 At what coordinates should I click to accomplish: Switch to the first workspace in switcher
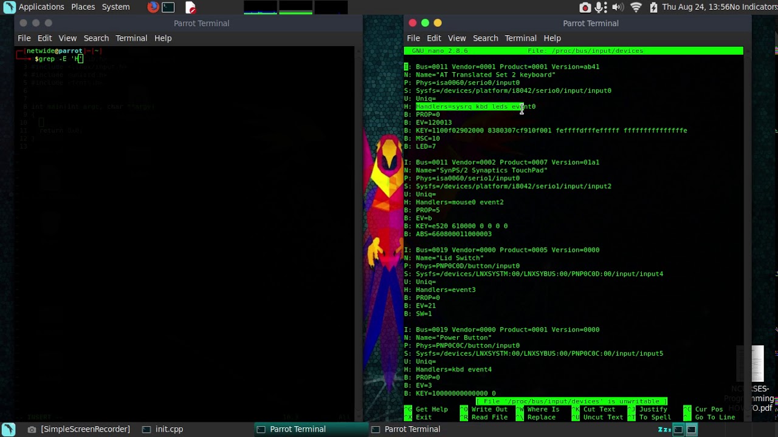pyautogui.click(x=678, y=430)
